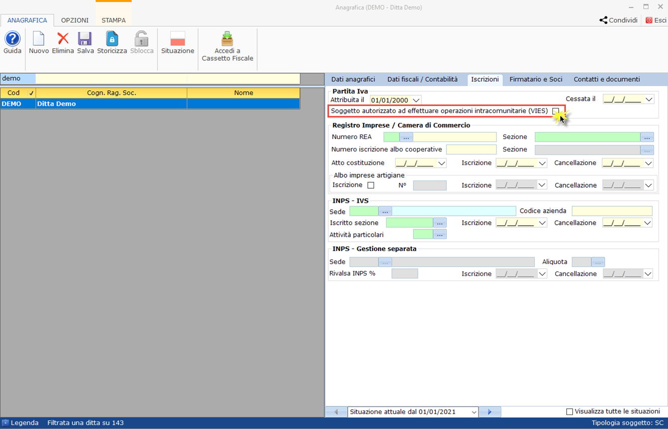Screen dimensions: 668x429
Task: Open the Situazione toolbar icon
Action: [178, 39]
